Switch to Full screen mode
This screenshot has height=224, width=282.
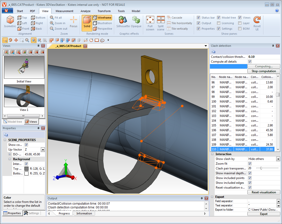[x=150, y=23]
